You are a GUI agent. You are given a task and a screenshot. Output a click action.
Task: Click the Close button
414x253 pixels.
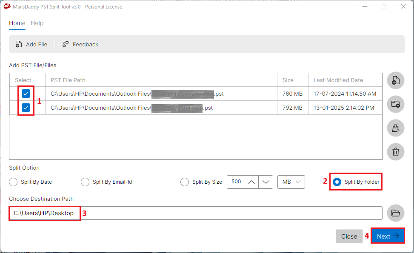coord(349,236)
